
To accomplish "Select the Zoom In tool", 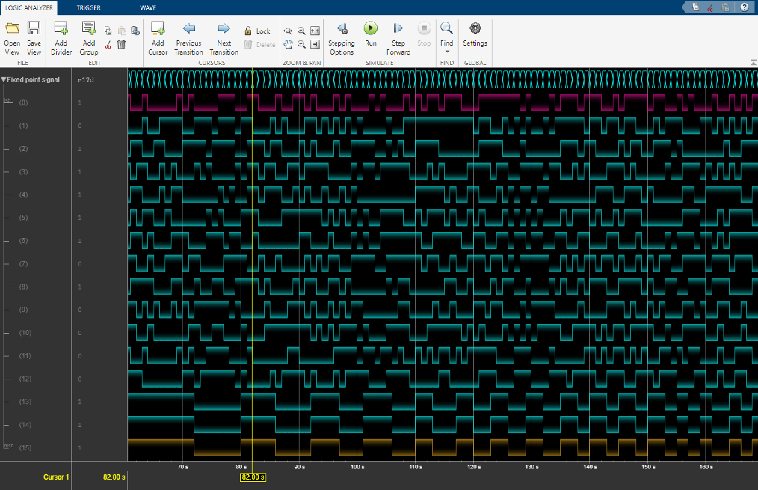I will [301, 31].
